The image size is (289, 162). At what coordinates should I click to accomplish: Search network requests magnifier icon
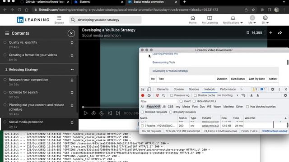(x=163, y=95)
